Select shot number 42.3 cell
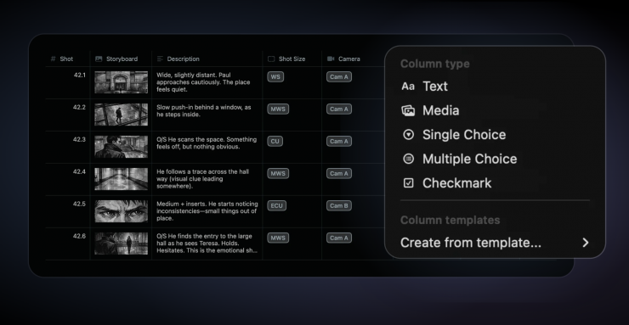 [68, 147]
